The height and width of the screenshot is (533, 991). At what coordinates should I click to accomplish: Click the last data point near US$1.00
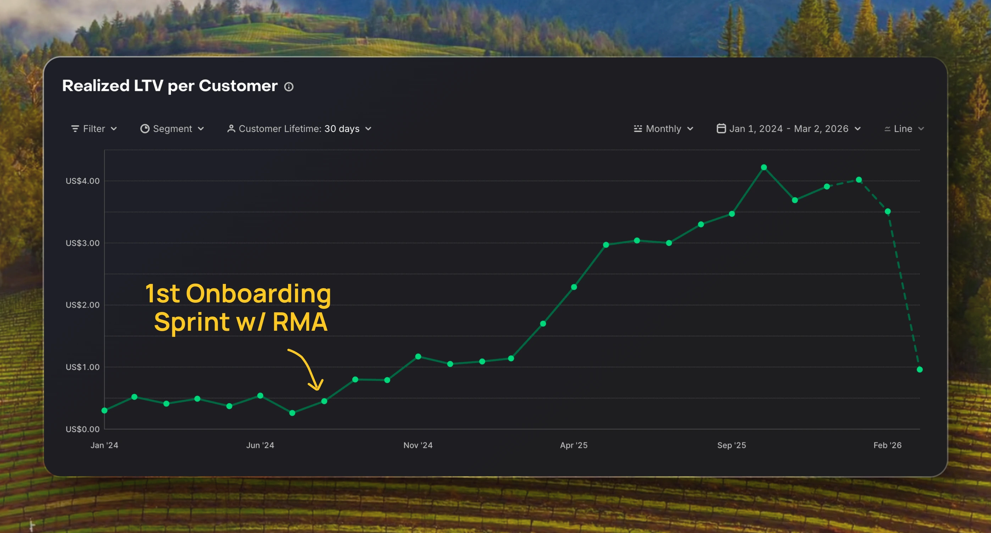tap(919, 369)
